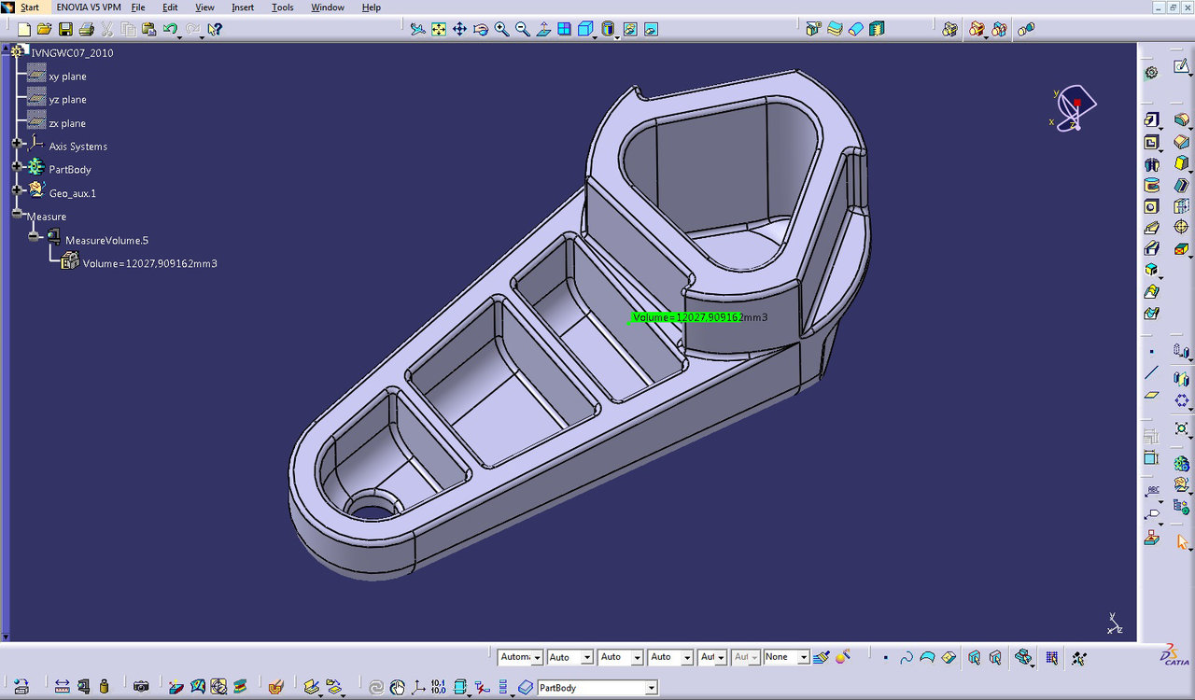Select MeasureVolume.5 in the specification tree
The height and width of the screenshot is (700, 1195).
(x=106, y=241)
